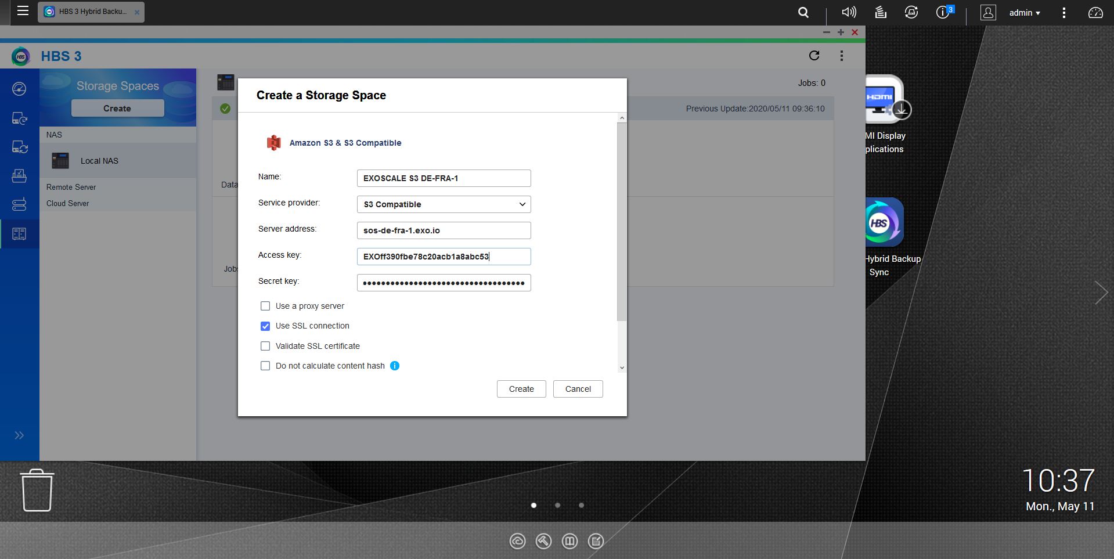
Task: Open the QTS search icon
Action: (x=803, y=13)
